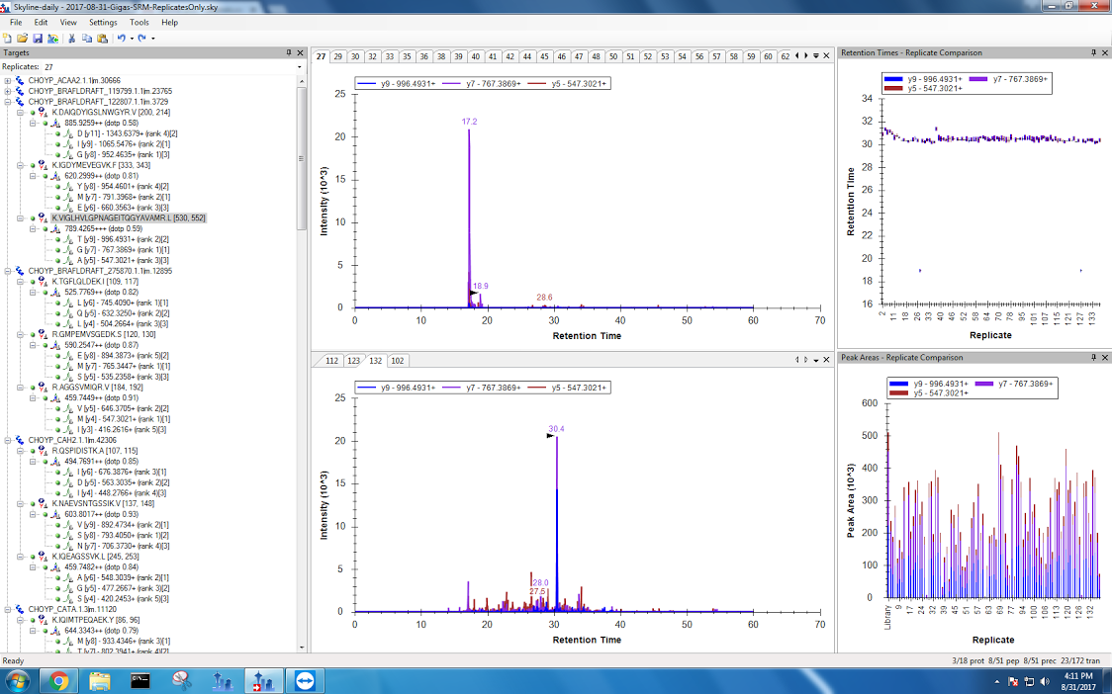Viewport: 1112px width, 694px height.
Task: Switch to replicate tab 40
Action: coord(476,56)
